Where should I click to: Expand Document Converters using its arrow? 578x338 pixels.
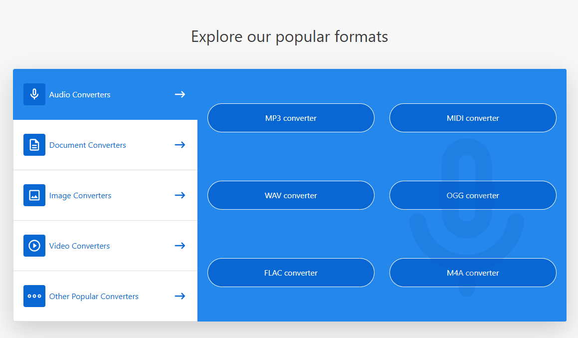[x=180, y=145]
